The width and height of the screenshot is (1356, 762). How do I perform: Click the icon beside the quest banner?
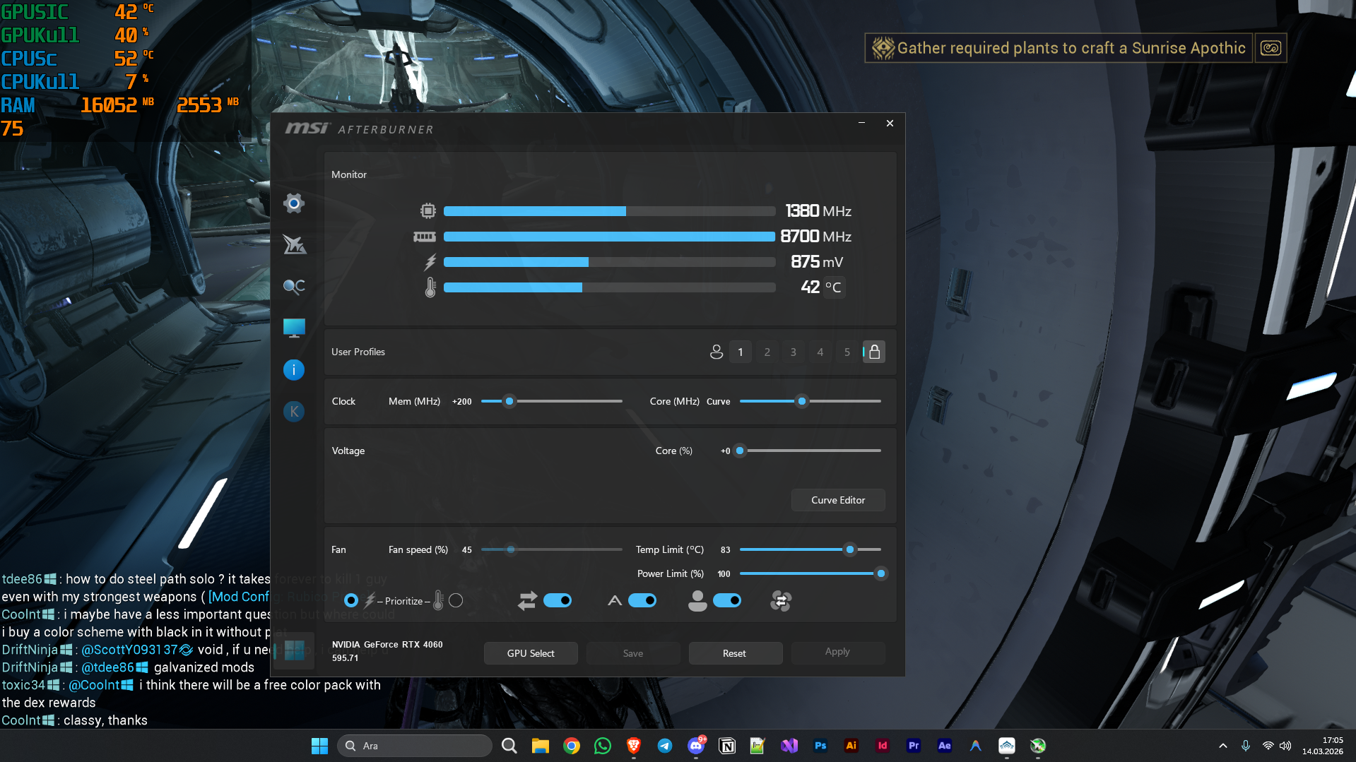tap(1270, 48)
